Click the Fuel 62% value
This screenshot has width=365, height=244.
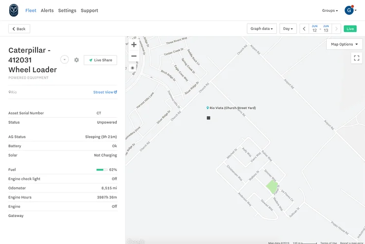[x=113, y=170]
